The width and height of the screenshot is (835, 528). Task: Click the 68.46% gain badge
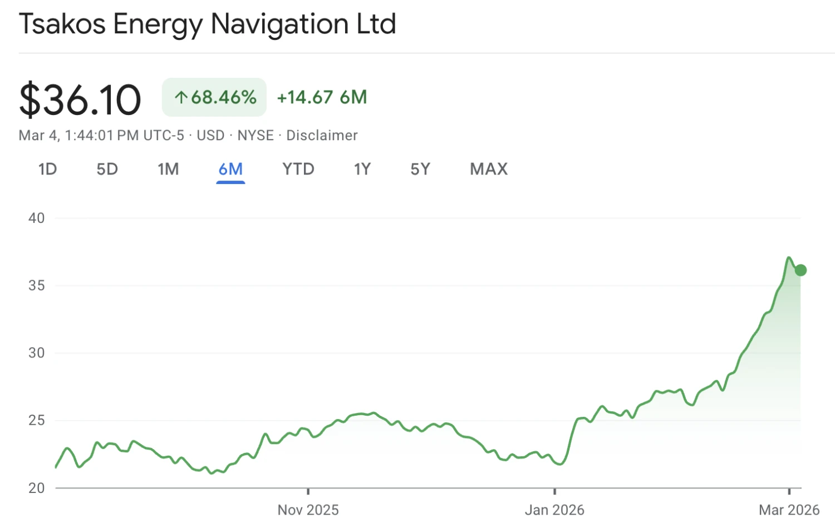(x=214, y=97)
